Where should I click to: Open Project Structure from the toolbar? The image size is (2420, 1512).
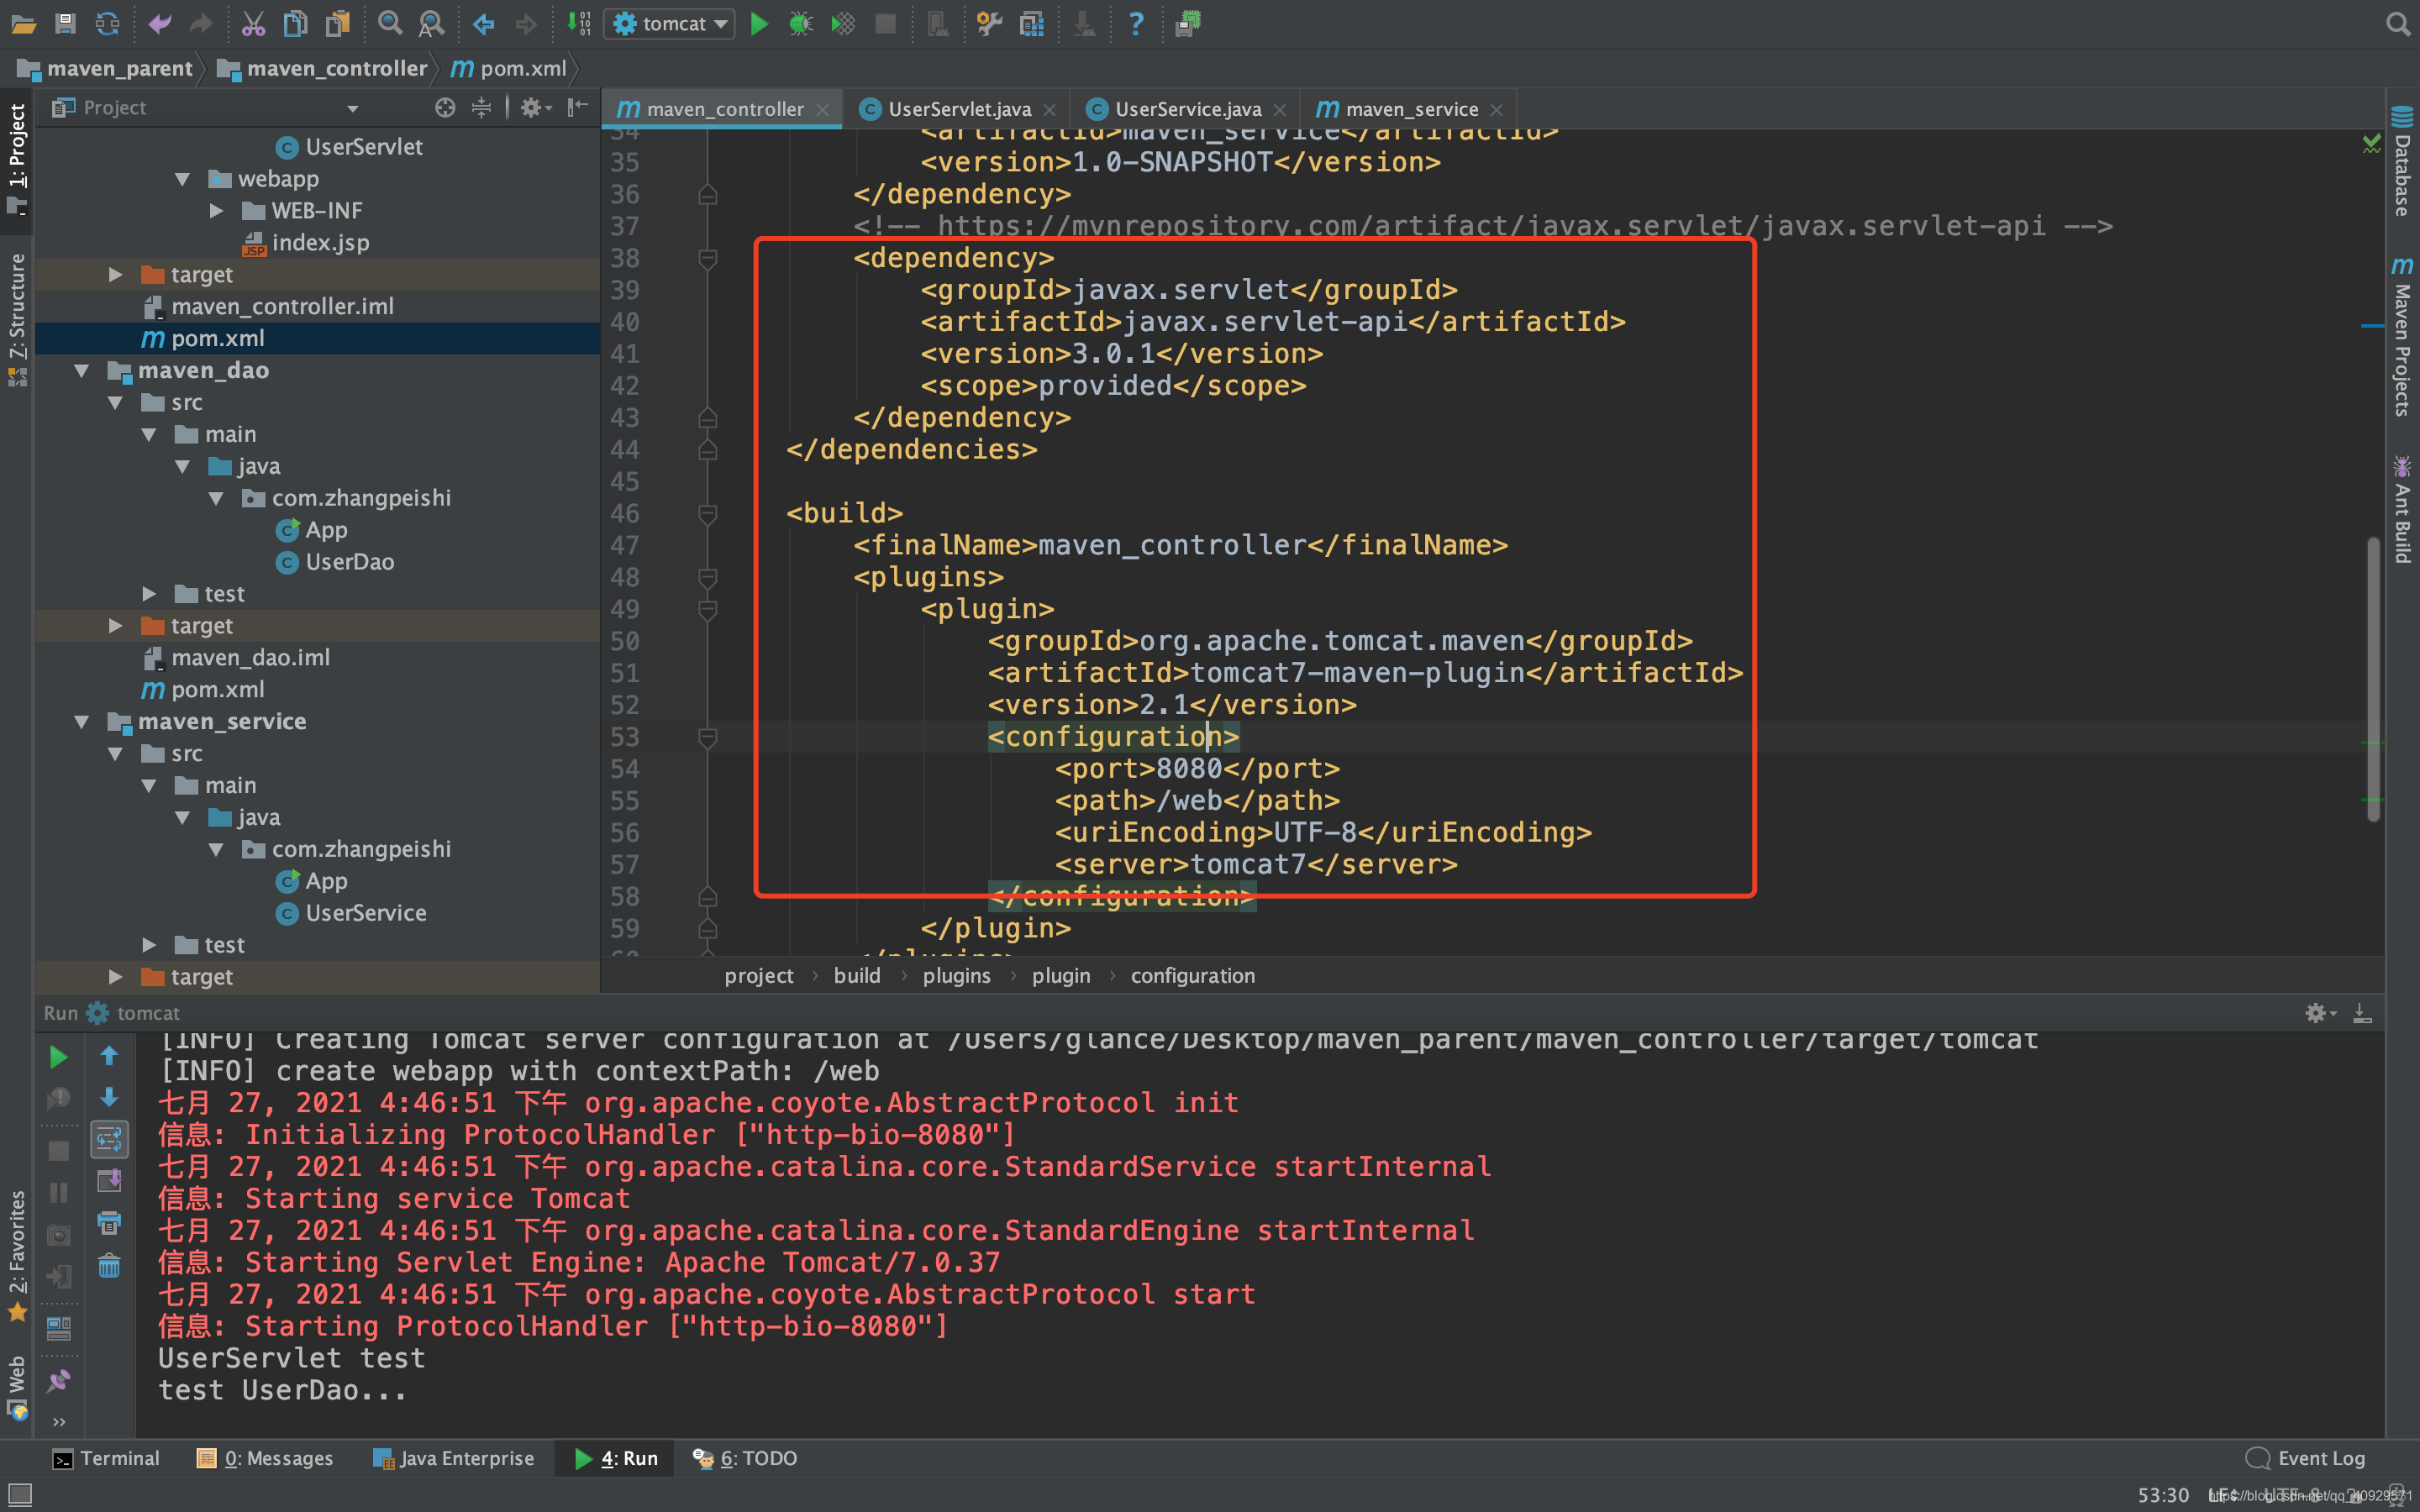pos(1031,24)
